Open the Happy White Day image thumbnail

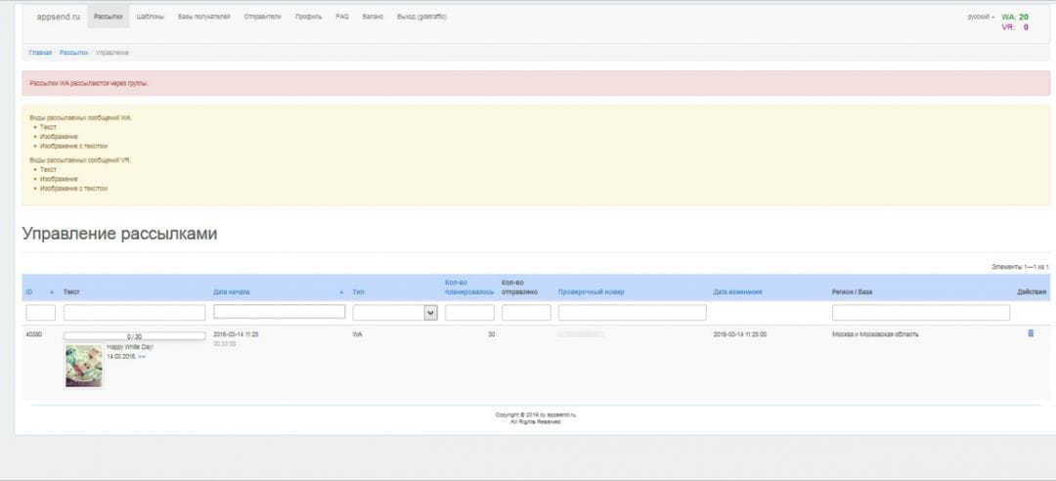click(x=83, y=366)
